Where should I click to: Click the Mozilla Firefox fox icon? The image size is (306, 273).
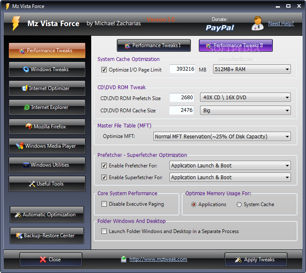pyautogui.click(x=29, y=126)
